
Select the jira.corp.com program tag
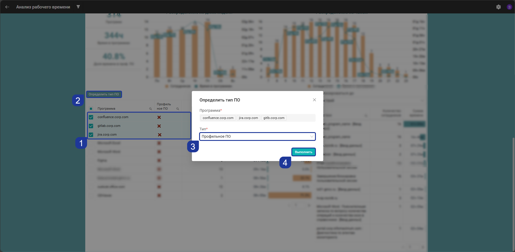point(248,118)
